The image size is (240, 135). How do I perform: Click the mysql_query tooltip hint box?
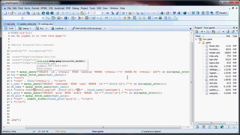[62, 65]
